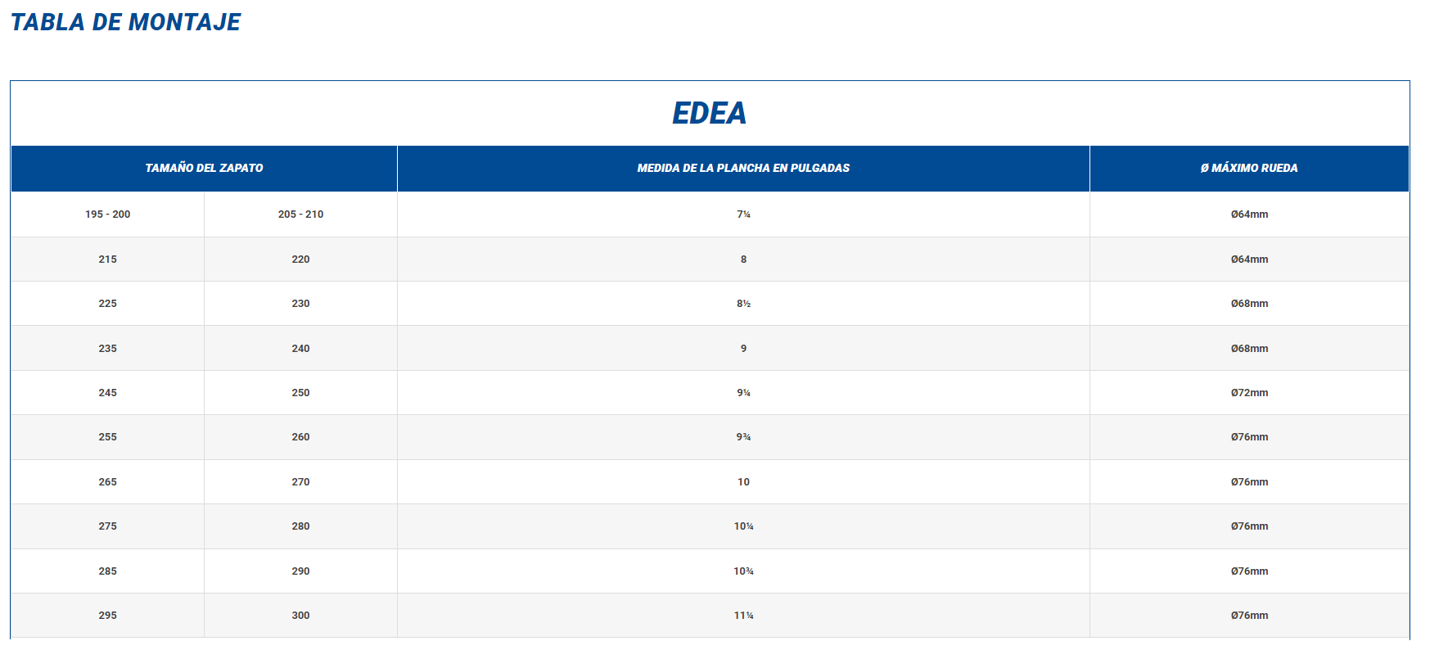Select shoe size cell 245

pyautogui.click(x=107, y=393)
